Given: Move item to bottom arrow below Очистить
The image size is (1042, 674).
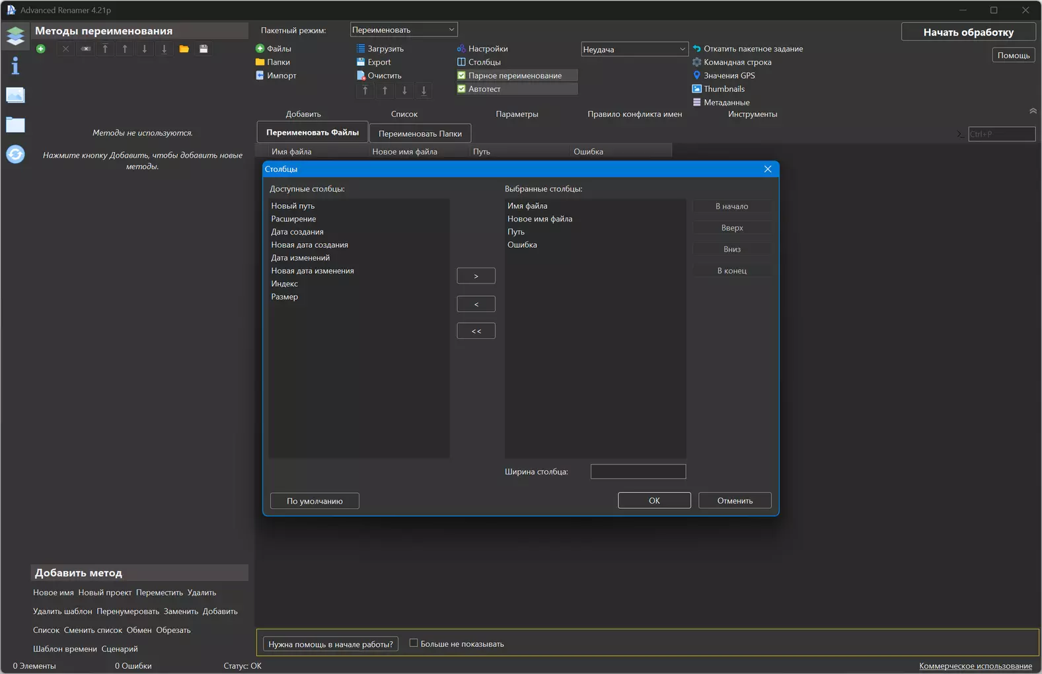Looking at the screenshot, I should click(424, 91).
